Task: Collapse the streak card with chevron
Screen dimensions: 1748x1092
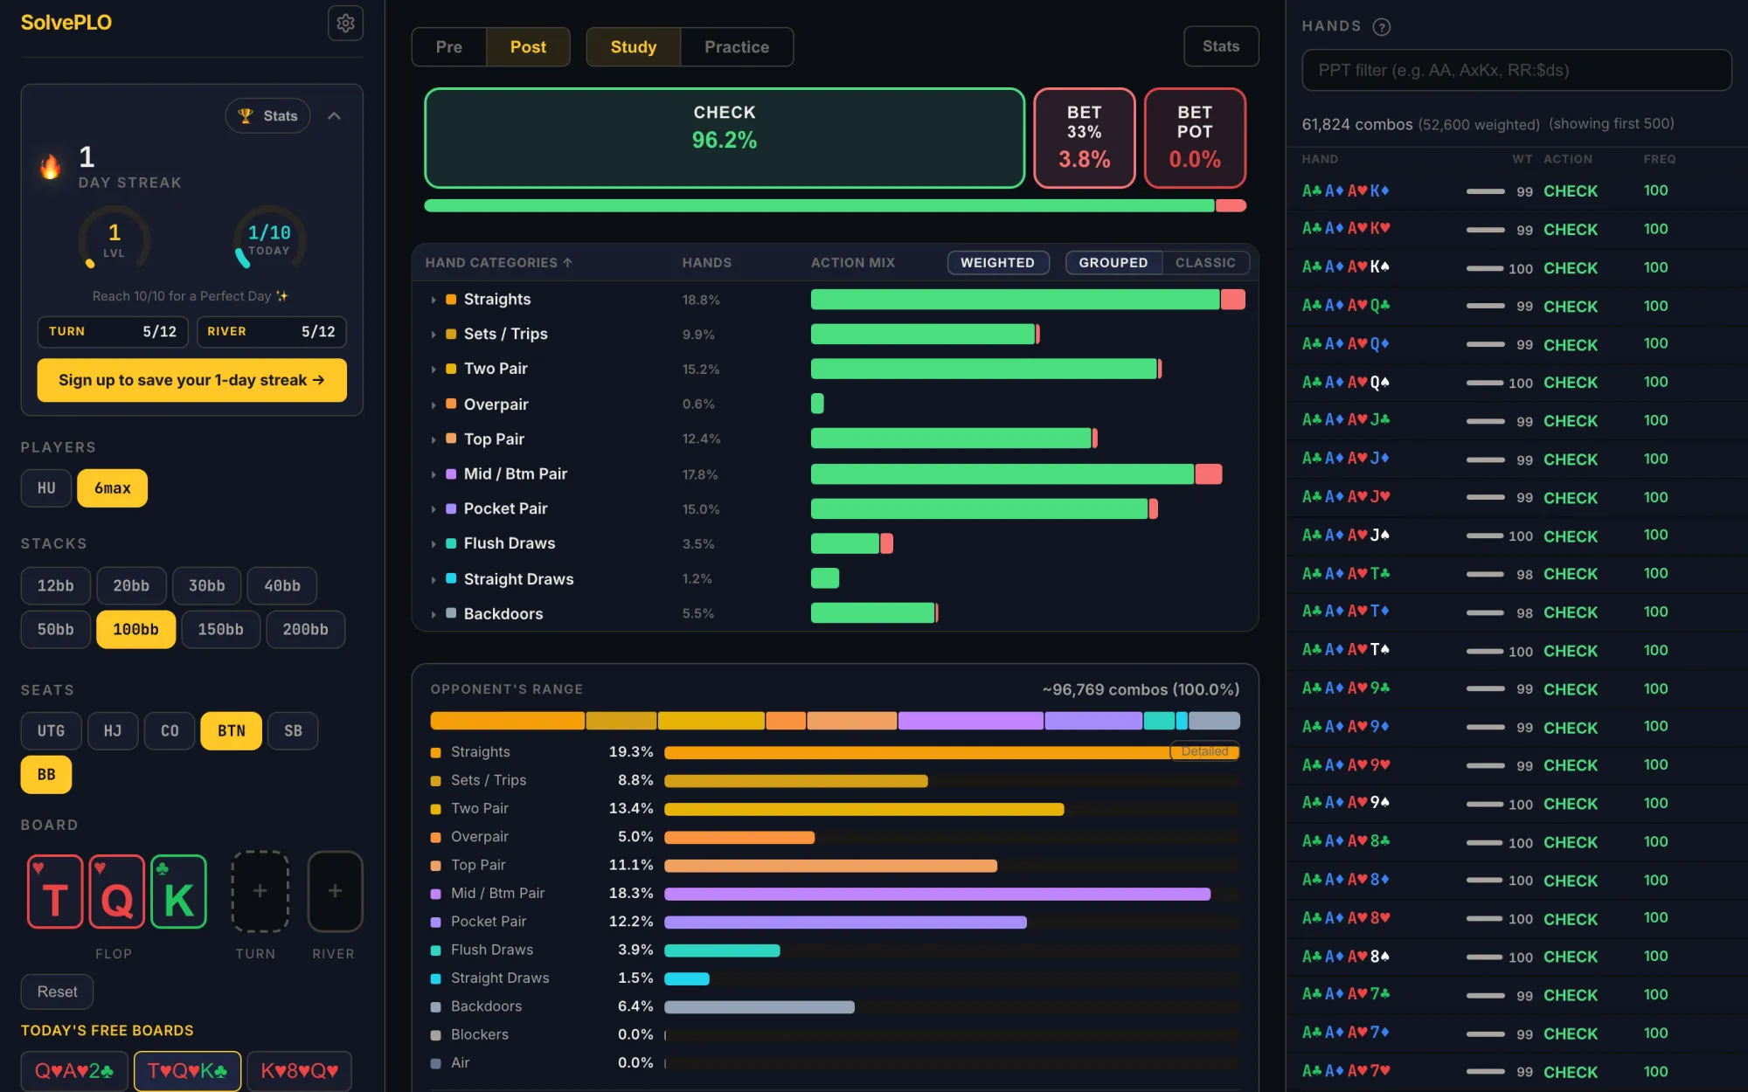Action: 334,115
